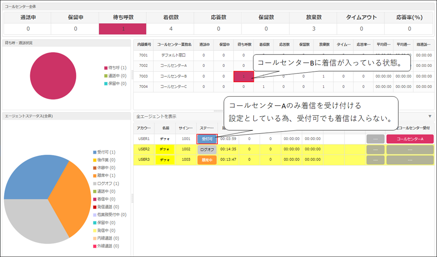This screenshot has height=257, width=437.
Task: Click the コールセンター全体 panel title
Action: click(x=20, y=7)
